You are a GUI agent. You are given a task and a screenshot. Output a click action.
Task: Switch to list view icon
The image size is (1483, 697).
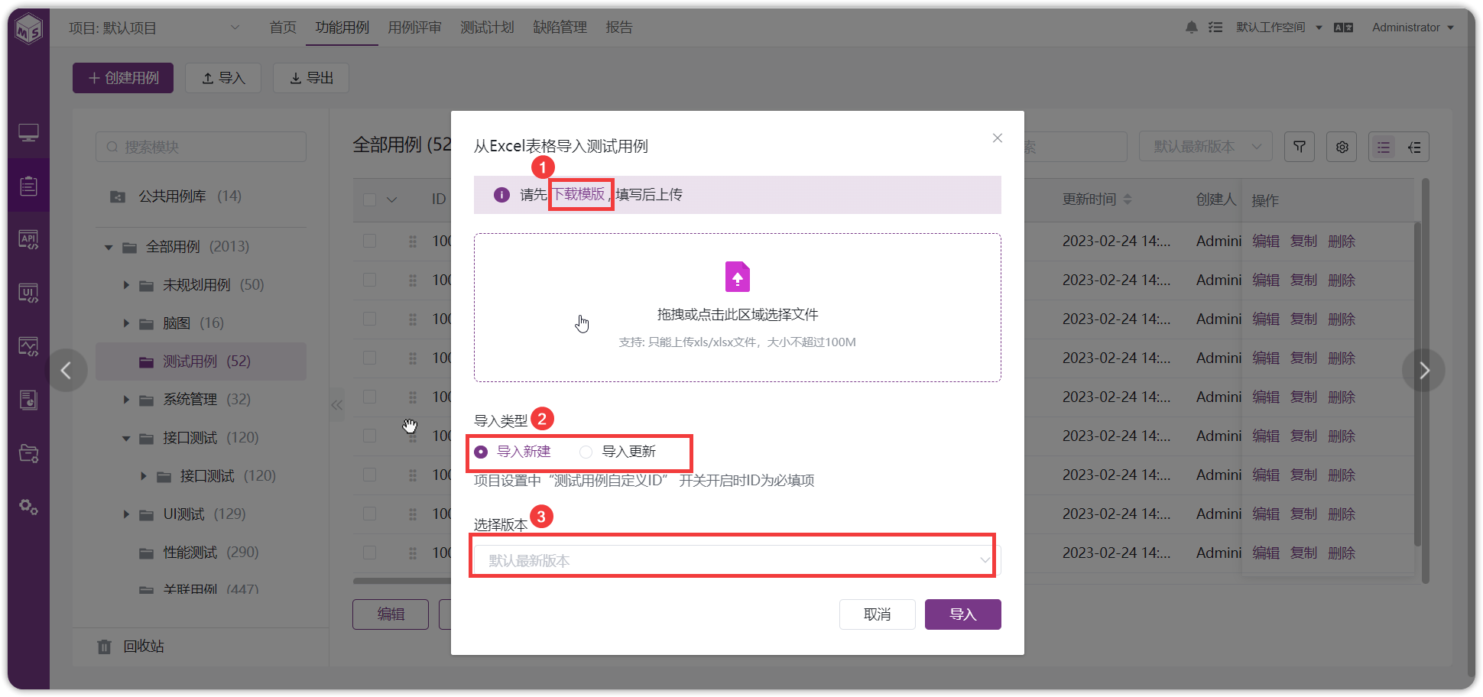1384,147
